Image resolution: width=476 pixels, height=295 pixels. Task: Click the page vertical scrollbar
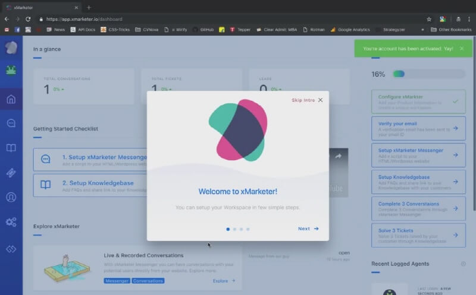(x=474, y=123)
